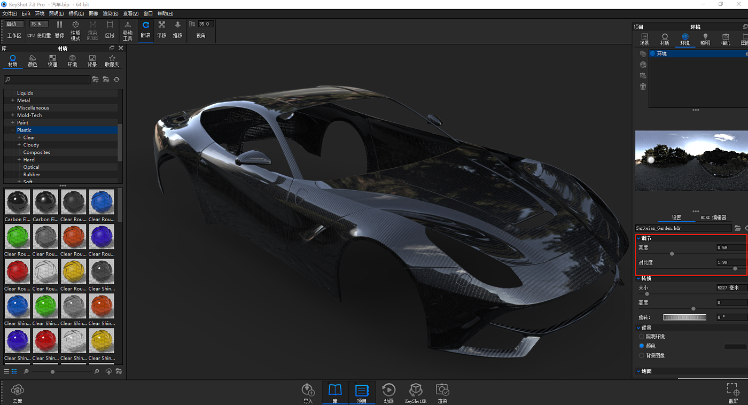Screen dimensions: 748x405
Task: Take a Screenshot using the bottom-right icon
Action: point(733,390)
